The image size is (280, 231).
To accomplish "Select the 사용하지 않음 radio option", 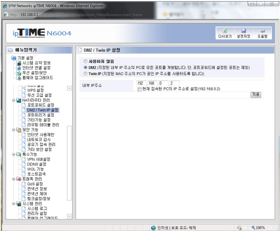I will (x=86, y=61).
